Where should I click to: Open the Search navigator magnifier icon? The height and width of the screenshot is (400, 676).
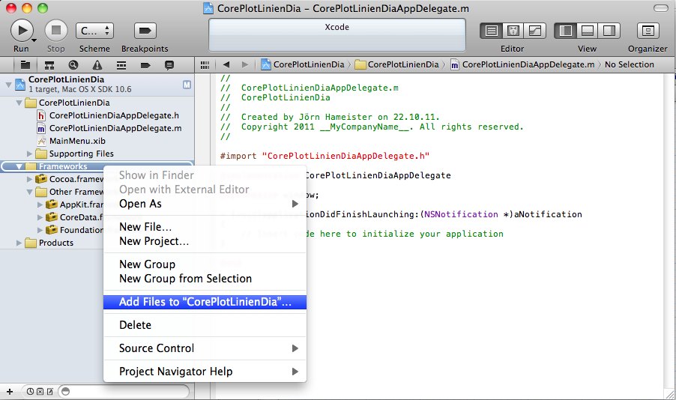click(x=73, y=64)
